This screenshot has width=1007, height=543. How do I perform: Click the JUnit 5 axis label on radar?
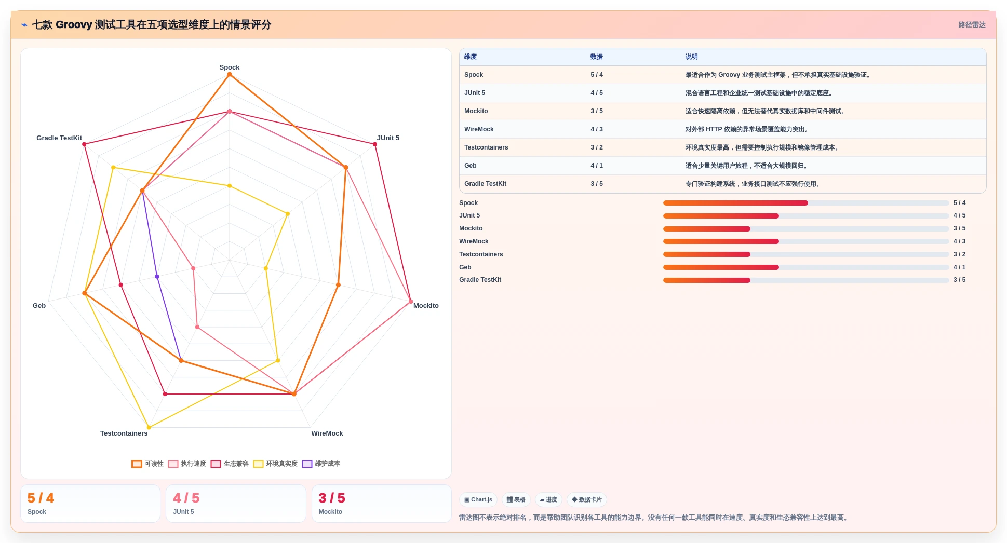388,138
